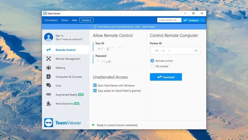
Task: Click the user profile avatar
Action: 49,37
